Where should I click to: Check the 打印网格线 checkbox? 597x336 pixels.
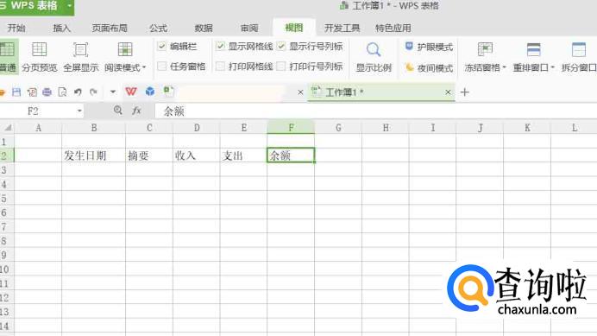pos(220,67)
